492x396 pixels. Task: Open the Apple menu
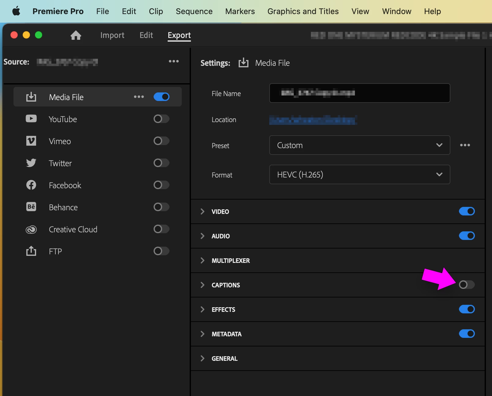(16, 11)
